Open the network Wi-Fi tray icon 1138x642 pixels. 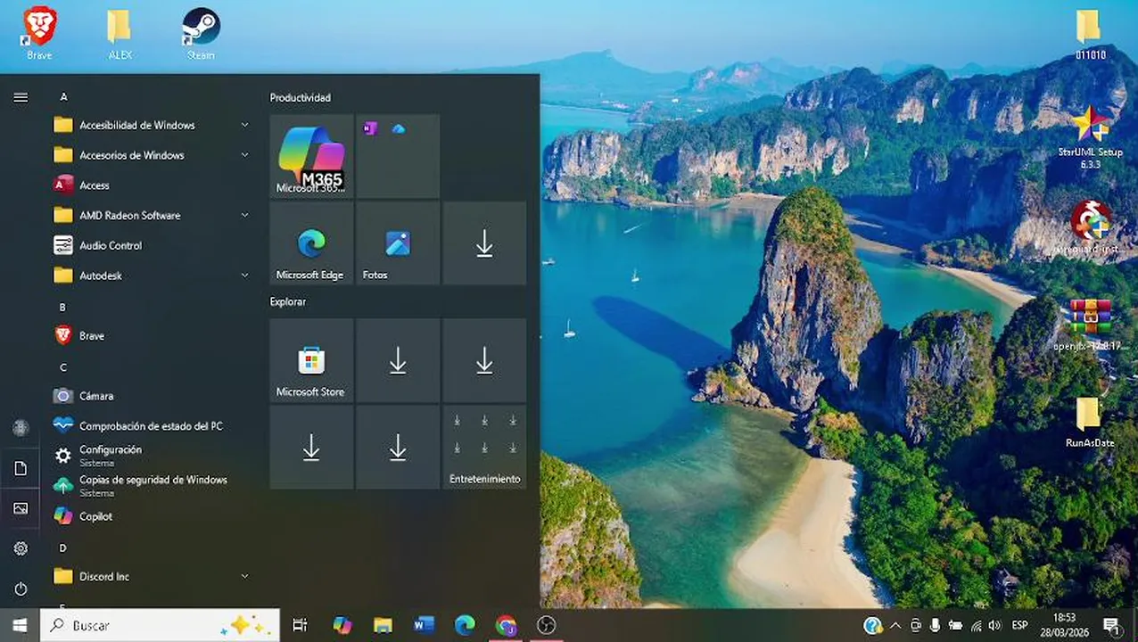tap(976, 626)
